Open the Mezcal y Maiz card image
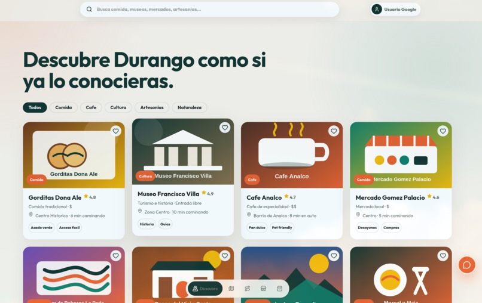Image resolution: width=482 pixels, height=303 pixels. [401, 275]
